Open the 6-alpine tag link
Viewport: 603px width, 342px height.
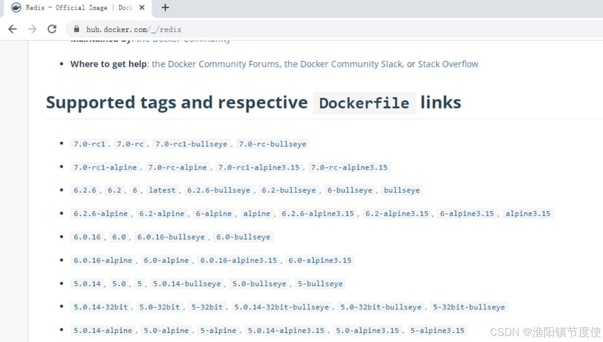point(213,214)
